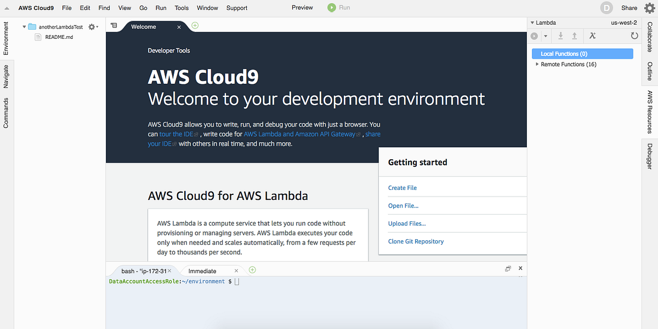Open a new editor tab with the plus icon
Image resolution: width=658 pixels, height=329 pixels.
coord(194,25)
